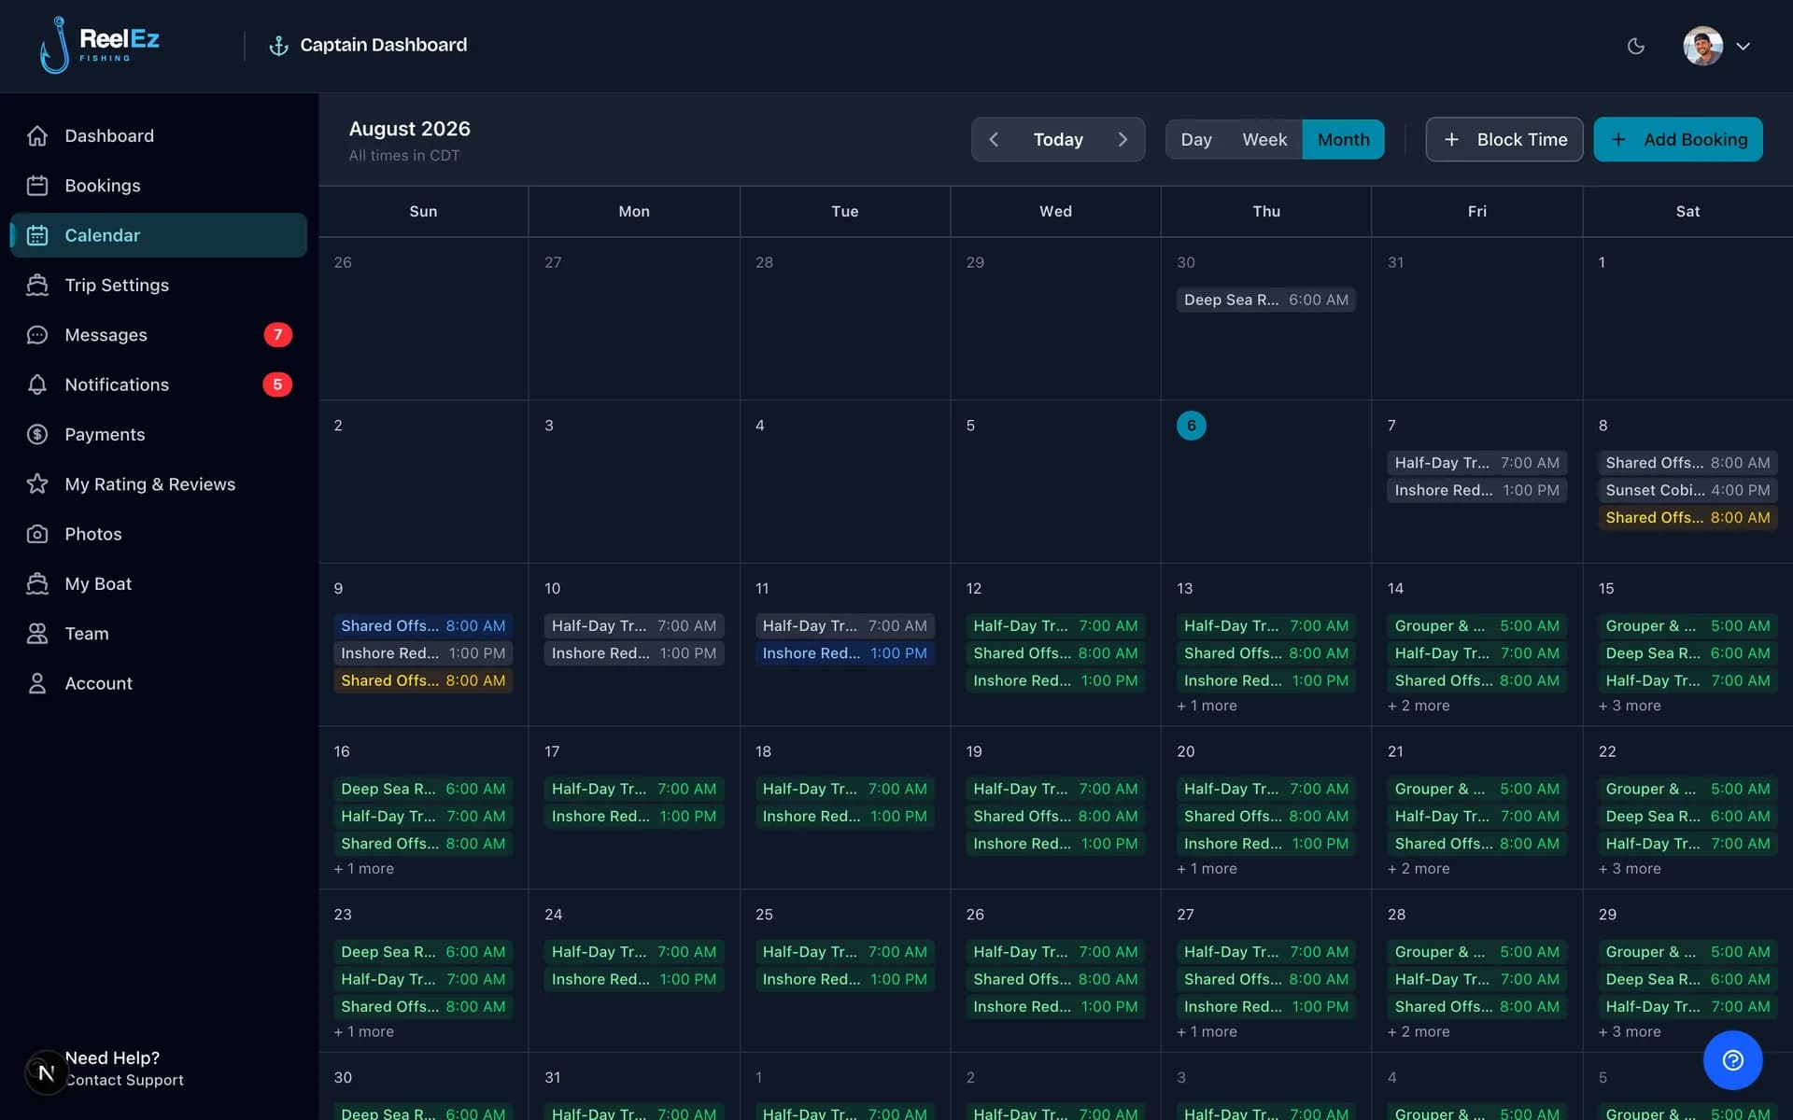Open the user profile avatar
The width and height of the screenshot is (1793, 1120).
(x=1702, y=46)
